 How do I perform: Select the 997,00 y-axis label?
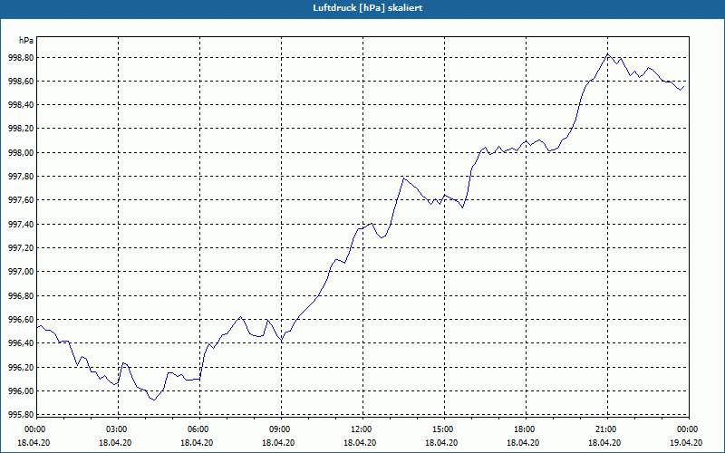[x=21, y=271]
